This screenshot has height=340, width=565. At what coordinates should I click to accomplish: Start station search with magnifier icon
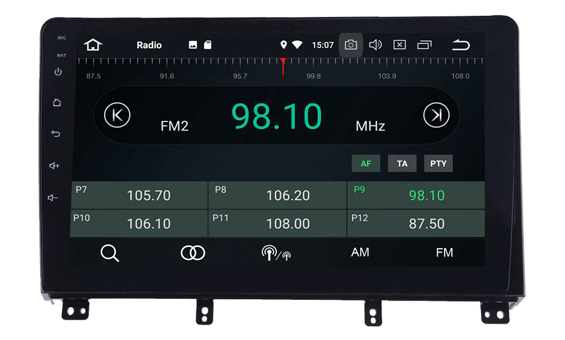coord(110,252)
